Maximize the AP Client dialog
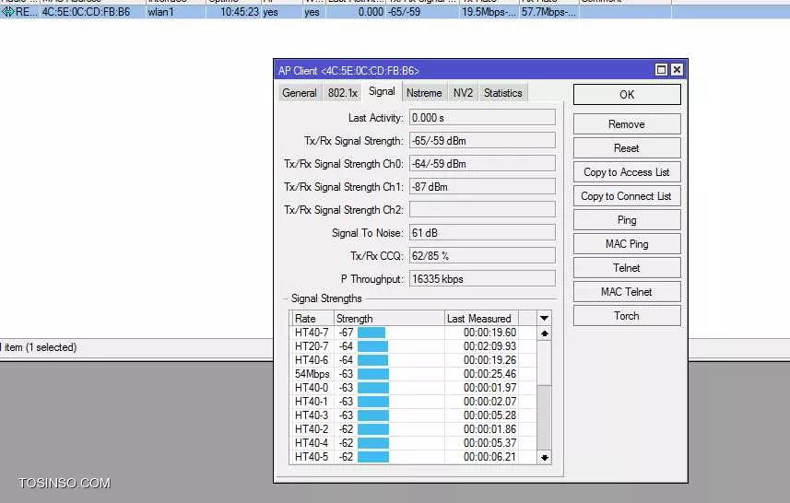790x503 pixels. click(661, 69)
